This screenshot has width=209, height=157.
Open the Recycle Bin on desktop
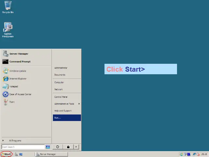(x=8, y=6)
